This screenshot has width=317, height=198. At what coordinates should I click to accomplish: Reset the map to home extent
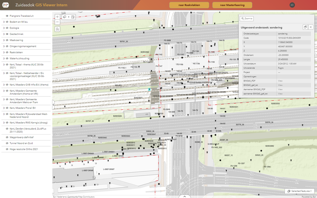pyautogui.click(x=57, y=29)
